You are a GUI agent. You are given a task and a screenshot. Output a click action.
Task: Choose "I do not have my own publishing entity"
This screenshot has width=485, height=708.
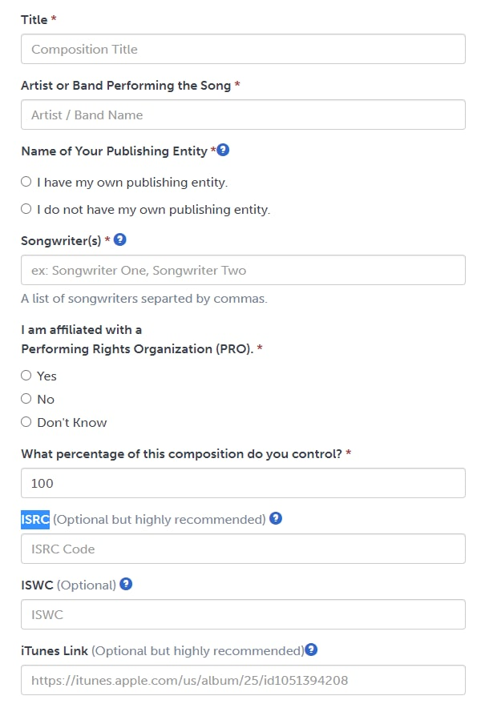click(x=26, y=209)
